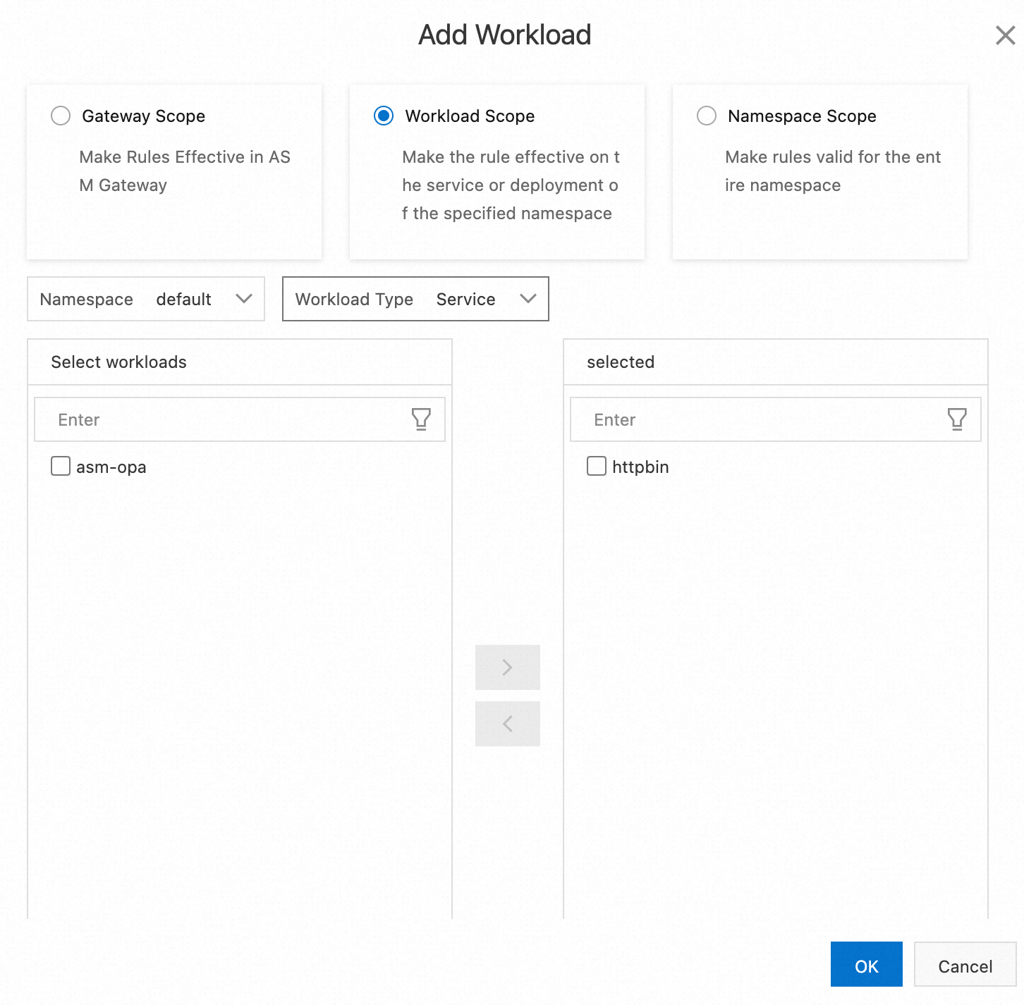Click the left-arrow transfer button
1024x1005 pixels.
click(508, 724)
